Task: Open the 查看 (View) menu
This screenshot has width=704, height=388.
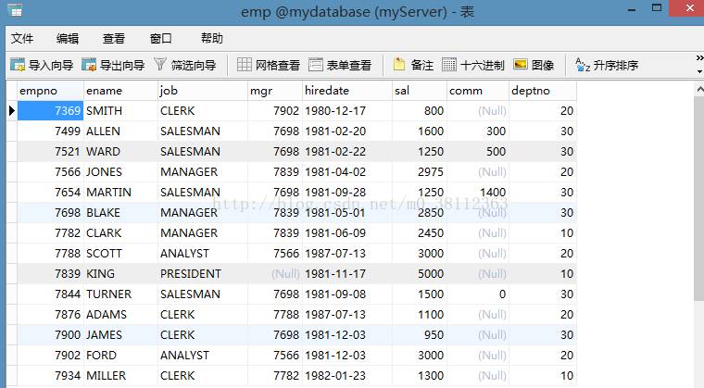Action: 114,39
